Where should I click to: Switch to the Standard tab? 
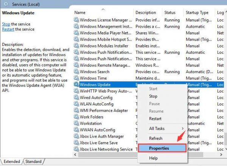pyautogui.click(x=33, y=161)
